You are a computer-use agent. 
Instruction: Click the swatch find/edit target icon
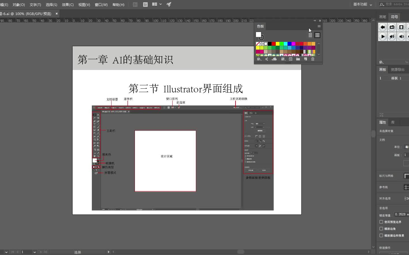[266, 59]
